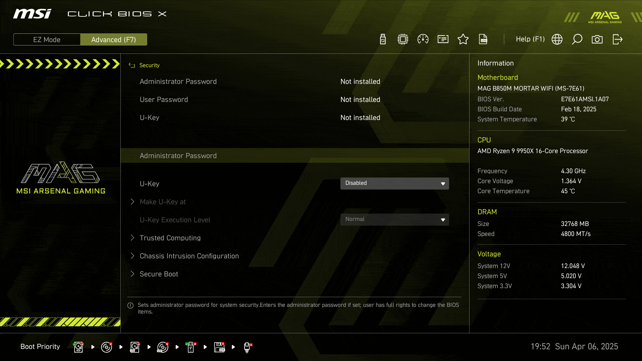Expand Make U-Key at submenu
Screen dimensions: 642x361
coord(163,202)
